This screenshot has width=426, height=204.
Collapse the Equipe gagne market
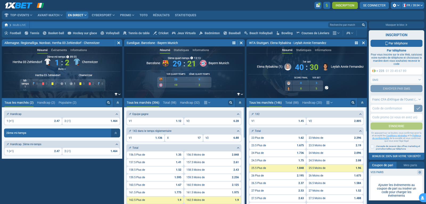(238, 114)
